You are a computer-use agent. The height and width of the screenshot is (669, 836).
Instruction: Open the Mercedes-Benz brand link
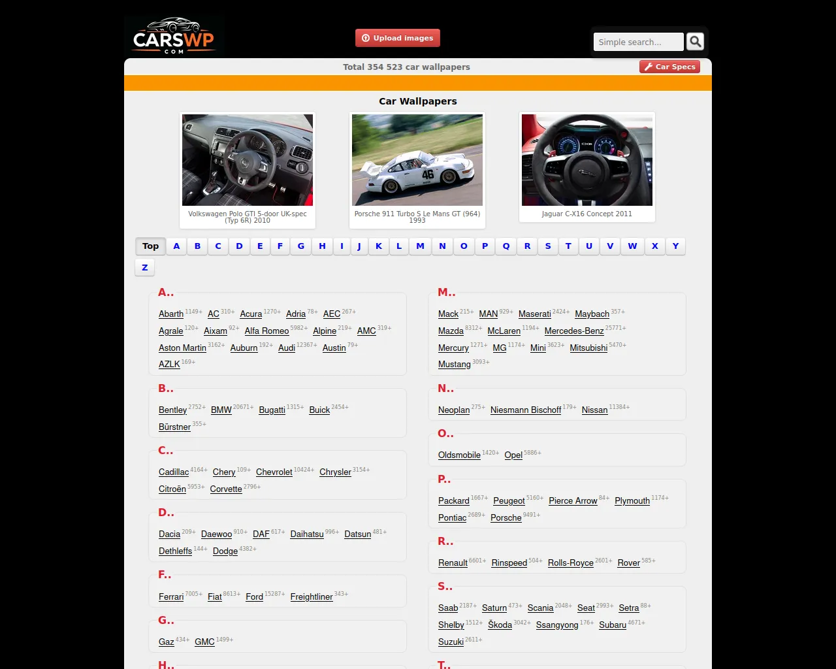(x=574, y=331)
